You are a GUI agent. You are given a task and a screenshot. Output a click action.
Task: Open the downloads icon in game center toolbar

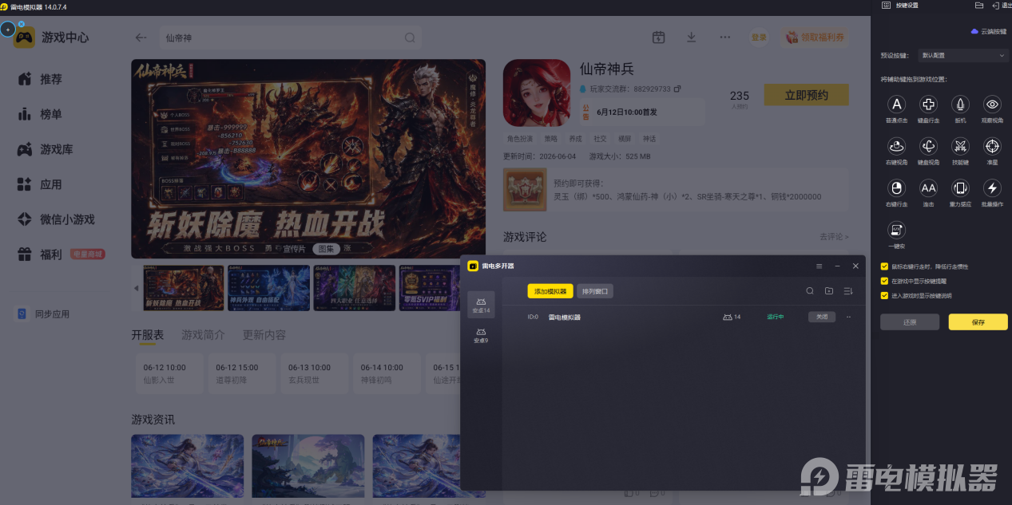(692, 37)
